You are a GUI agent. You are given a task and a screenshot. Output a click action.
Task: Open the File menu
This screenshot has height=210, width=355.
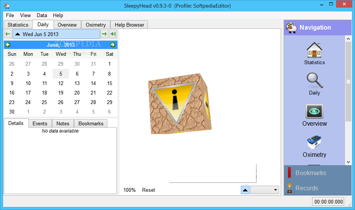point(10,15)
